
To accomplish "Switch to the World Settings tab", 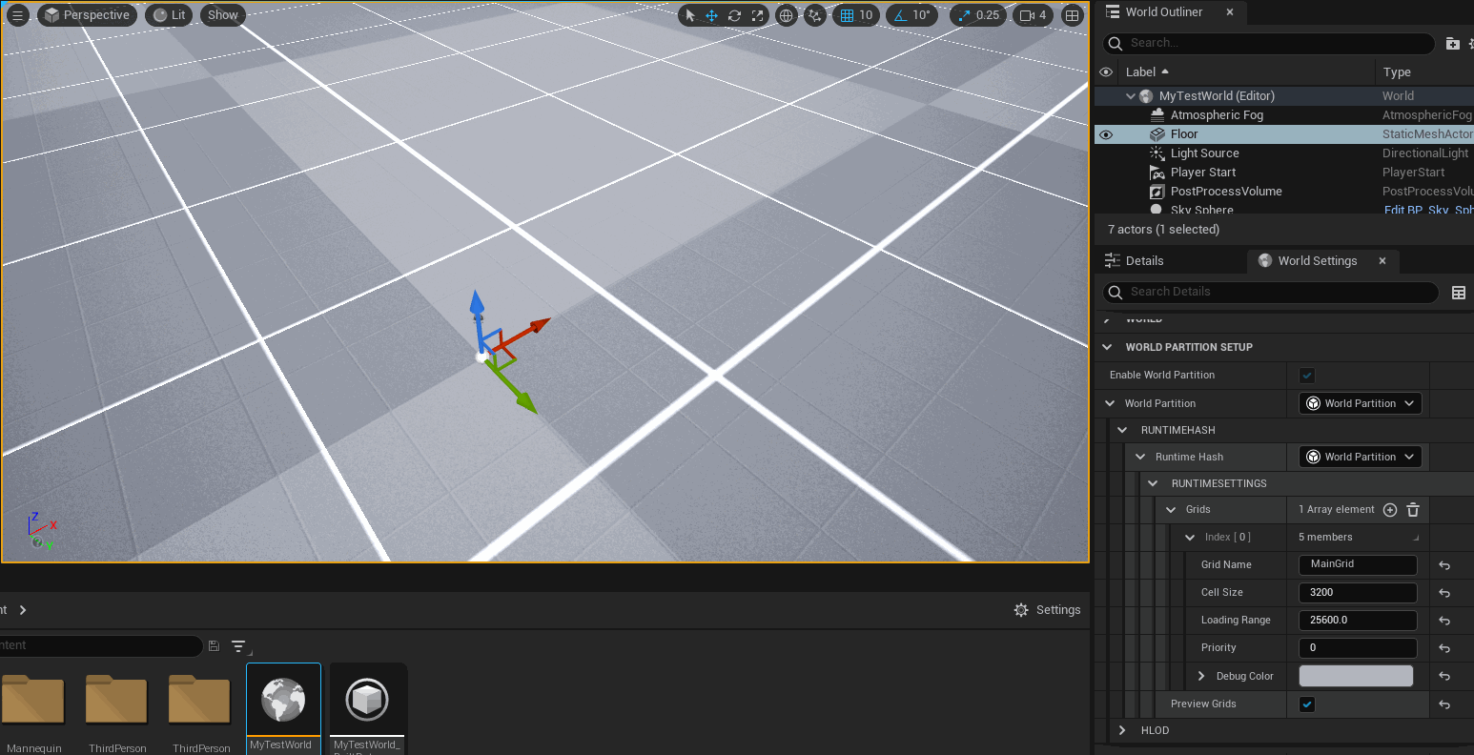I will [1317, 261].
